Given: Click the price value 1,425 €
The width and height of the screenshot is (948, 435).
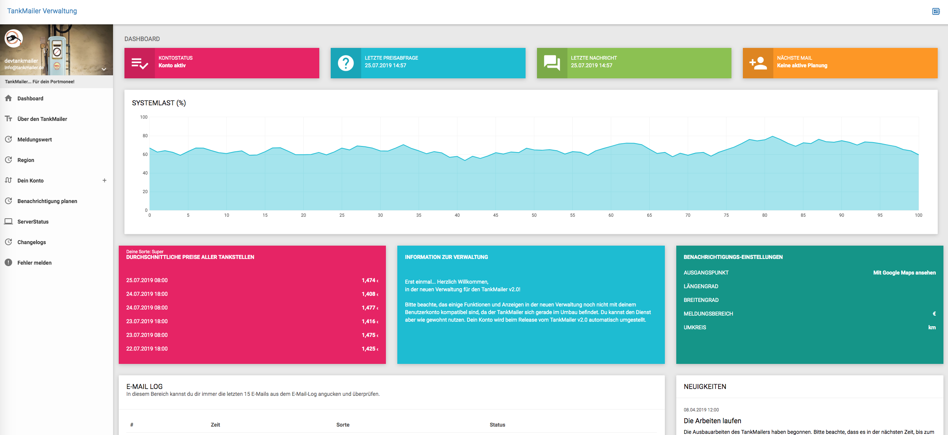Looking at the screenshot, I should pos(370,349).
